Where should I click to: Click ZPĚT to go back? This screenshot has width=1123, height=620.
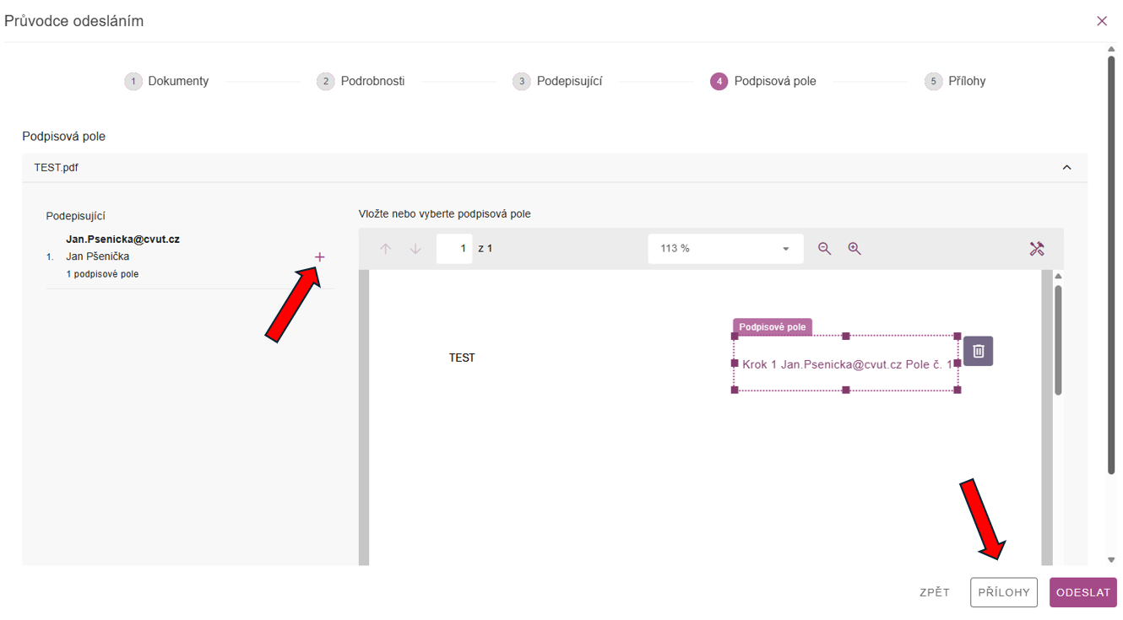(x=935, y=592)
